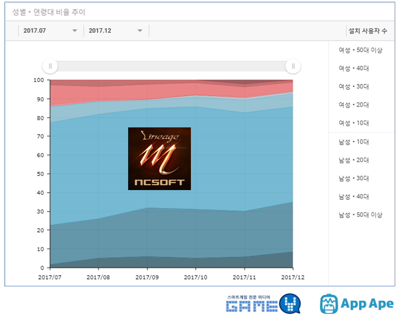Toggle legend item 남성 • 40대
399x321 pixels.
(354, 197)
